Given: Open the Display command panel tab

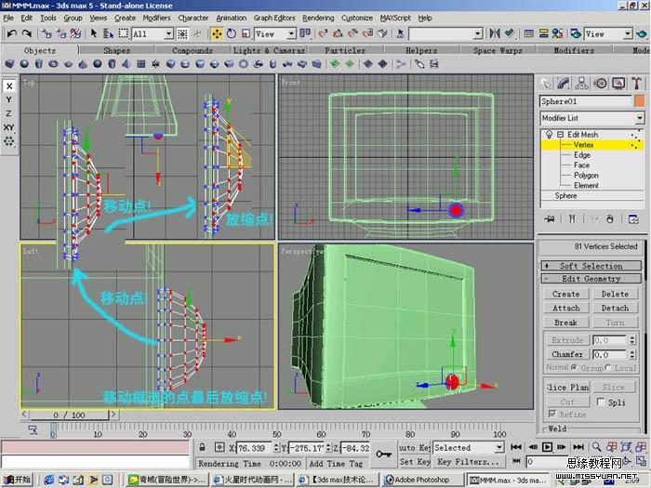Looking at the screenshot, I should coord(618,84).
